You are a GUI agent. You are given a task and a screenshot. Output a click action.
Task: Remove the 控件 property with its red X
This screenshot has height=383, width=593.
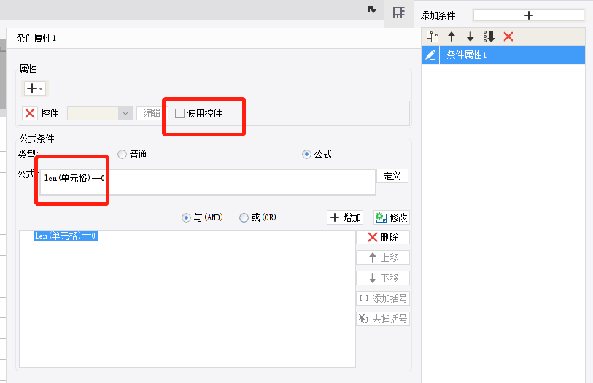tap(30, 113)
